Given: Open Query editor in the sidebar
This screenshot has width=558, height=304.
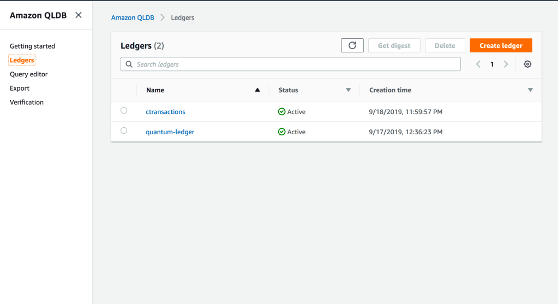Looking at the screenshot, I should pyautogui.click(x=29, y=74).
